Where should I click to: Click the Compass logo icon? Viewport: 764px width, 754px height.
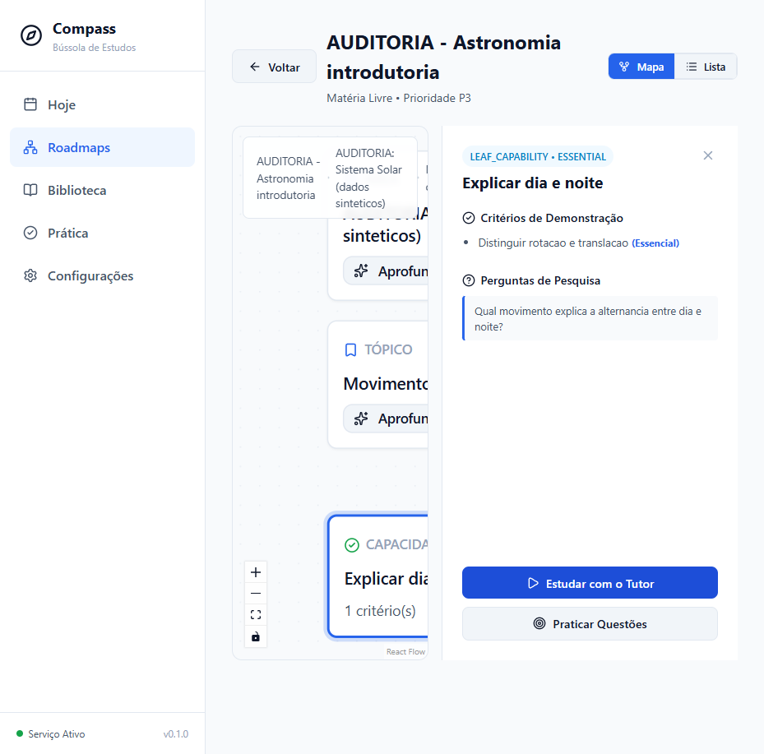point(31,35)
